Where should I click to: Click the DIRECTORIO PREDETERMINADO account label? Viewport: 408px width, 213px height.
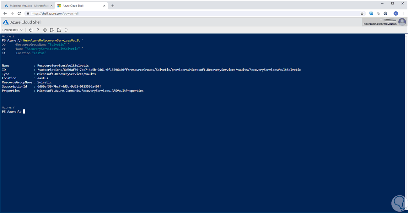click(x=380, y=24)
